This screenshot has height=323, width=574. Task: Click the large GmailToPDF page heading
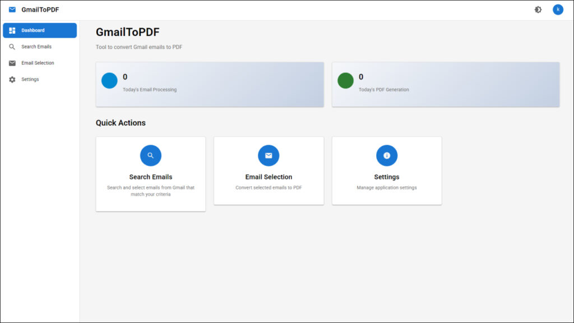128,32
